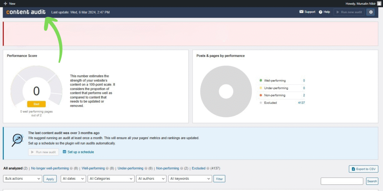This screenshot has width=383, height=191.
Task: Click the Non-performing count 2 in legend
Action: tap(304, 95)
